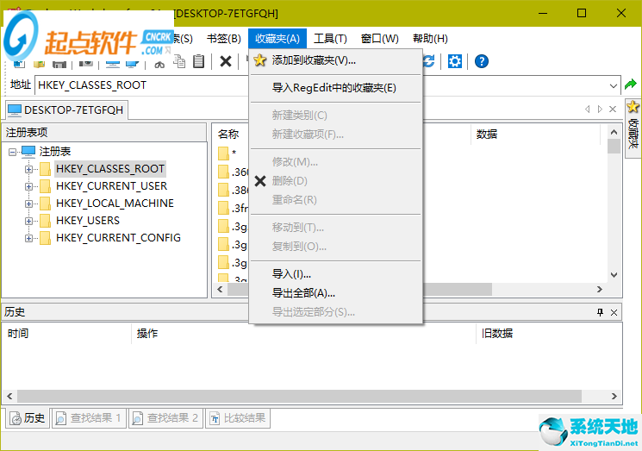
Task: Select HKEY_USERS in the registry tree
Action: point(88,221)
